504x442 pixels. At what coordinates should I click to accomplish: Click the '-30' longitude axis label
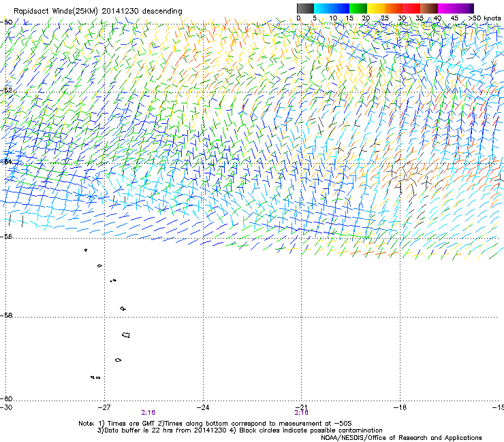tap(6, 407)
